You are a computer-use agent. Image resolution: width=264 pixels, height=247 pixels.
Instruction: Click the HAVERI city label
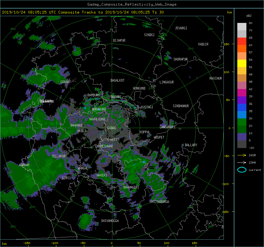pyautogui.click(x=102, y=176)
